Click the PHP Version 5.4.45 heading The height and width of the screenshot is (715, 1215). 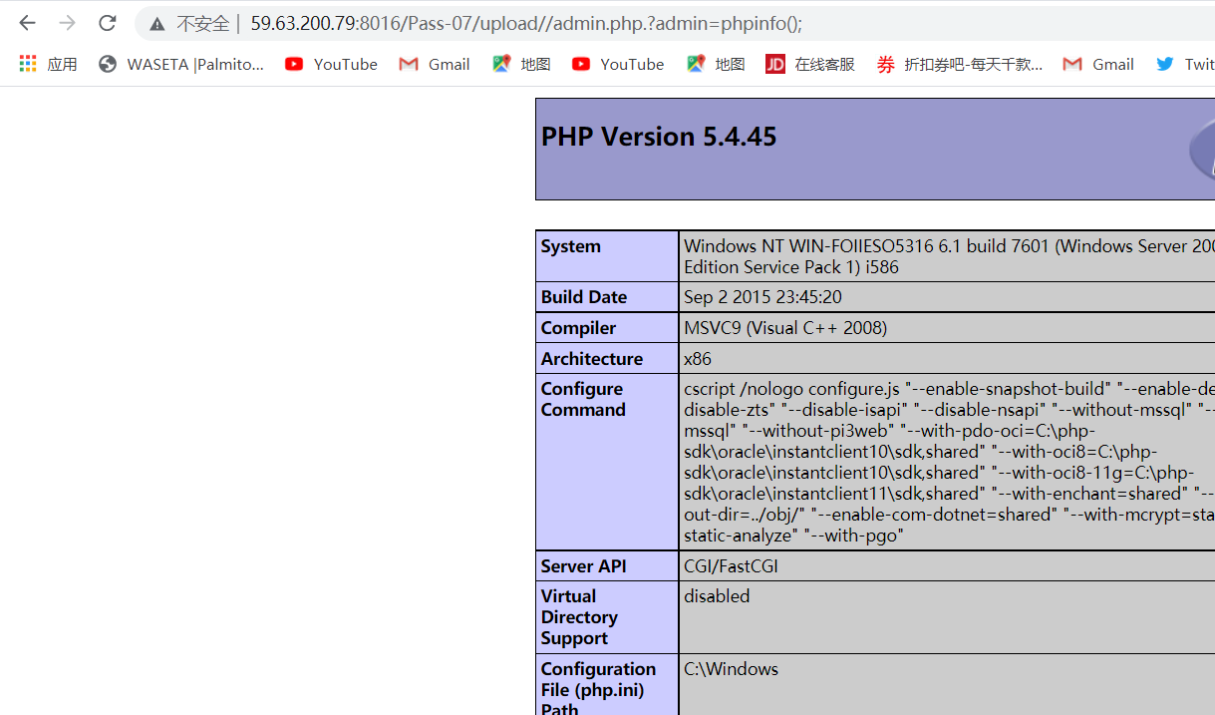pyautogui.click(x=659, y=137)
